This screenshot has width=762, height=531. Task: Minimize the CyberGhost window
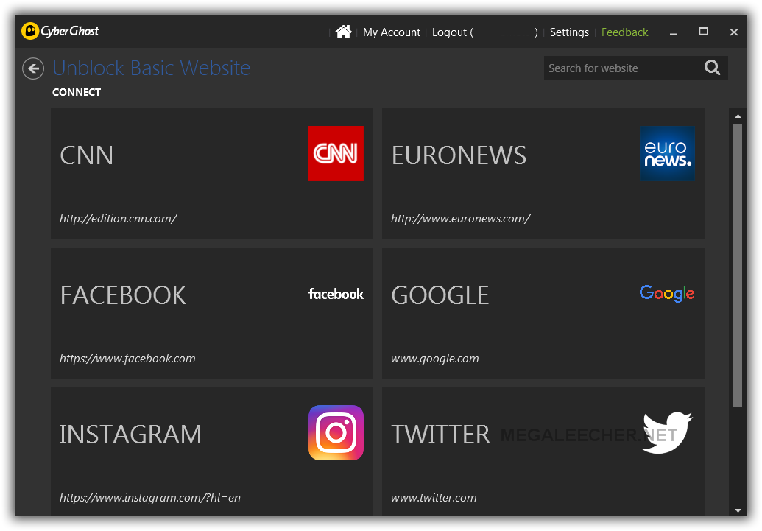tap(673, 33)
